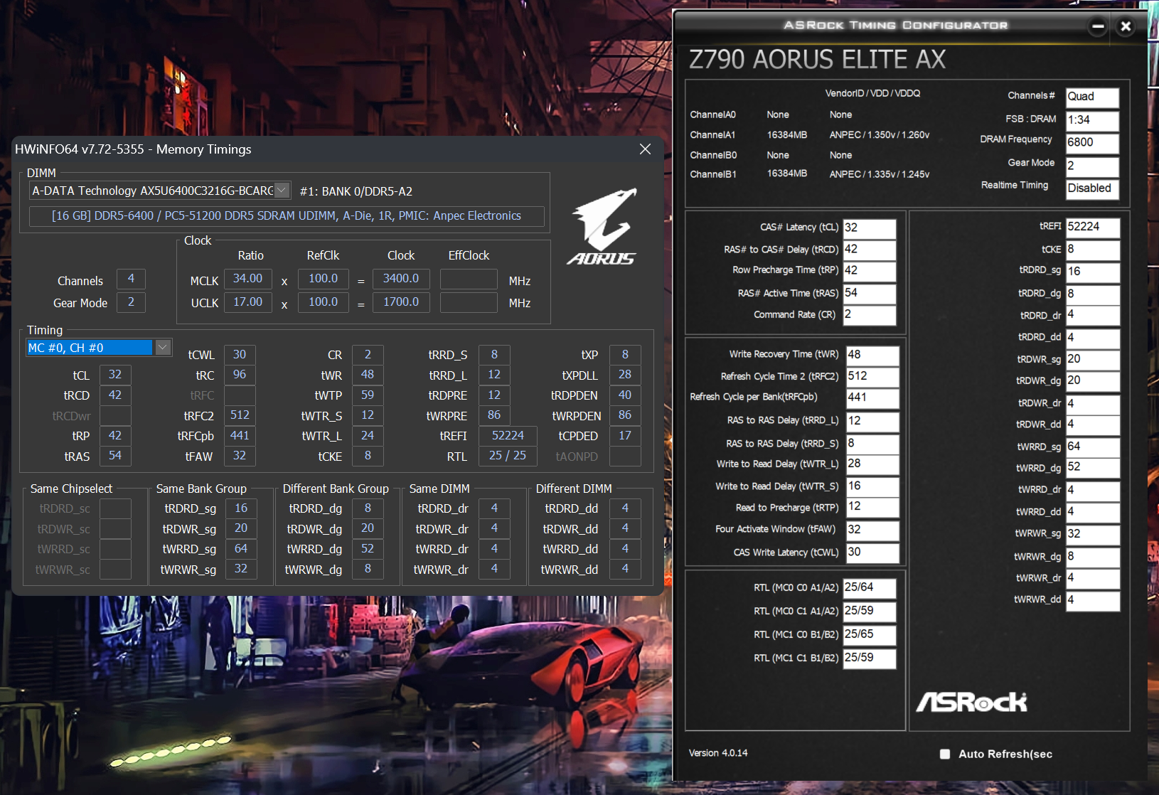Click ChannelA1 voltage text ANPEC / 1.350v / 1.260v
1159x795 pixels.
pyautogui.click(x=880, y=135)
